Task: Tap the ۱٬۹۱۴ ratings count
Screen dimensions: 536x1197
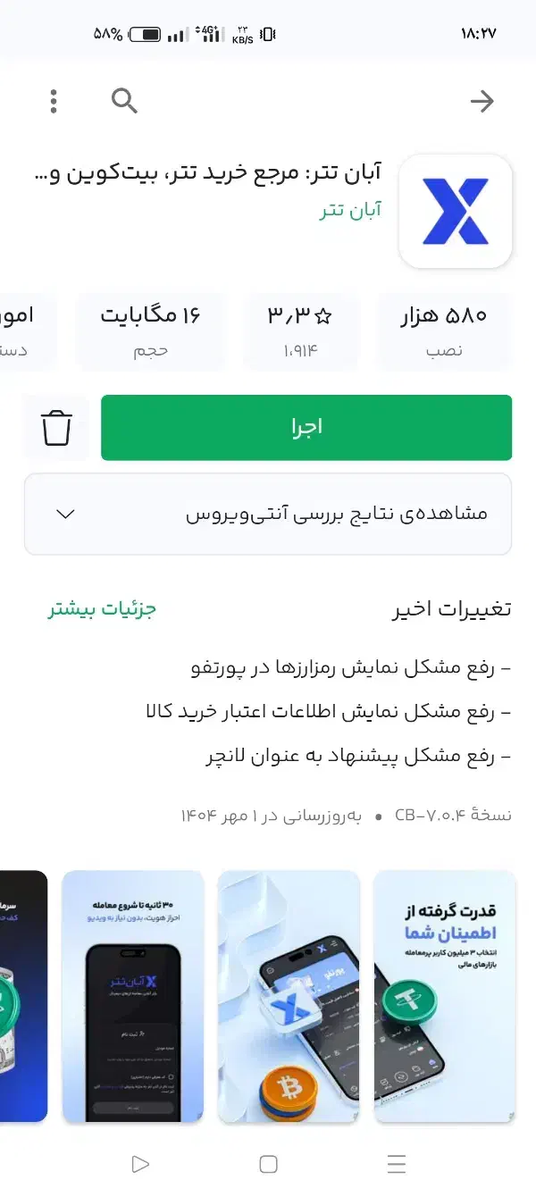Action: coord(301,350)
